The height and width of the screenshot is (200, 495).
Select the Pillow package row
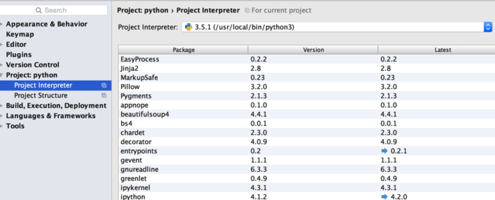point(307,87)
